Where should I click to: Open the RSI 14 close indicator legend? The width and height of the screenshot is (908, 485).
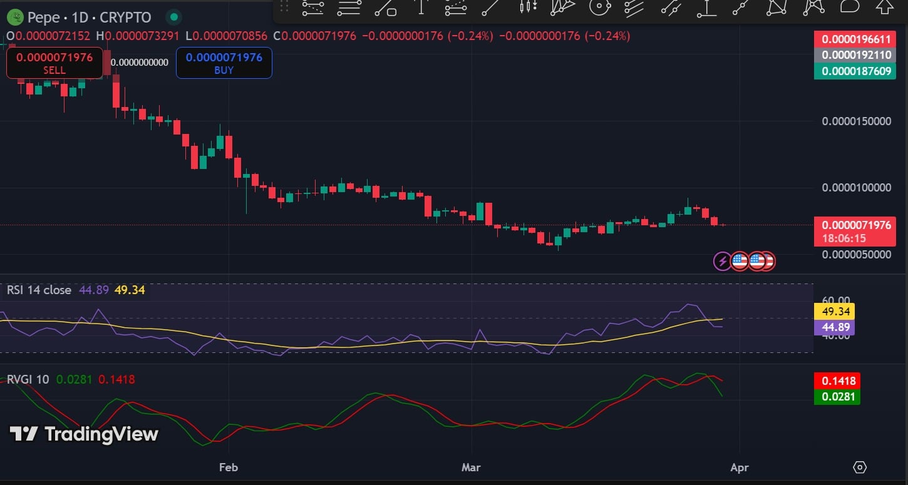[39, 290]
